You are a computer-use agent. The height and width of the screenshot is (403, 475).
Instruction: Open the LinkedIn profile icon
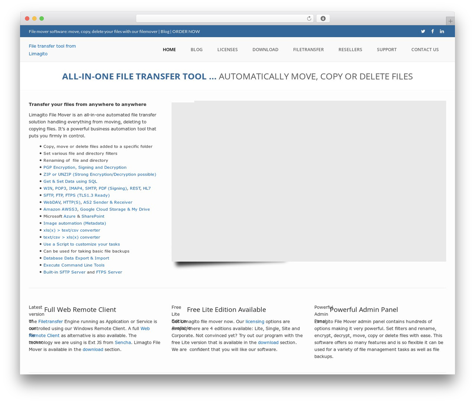(442, 32)
